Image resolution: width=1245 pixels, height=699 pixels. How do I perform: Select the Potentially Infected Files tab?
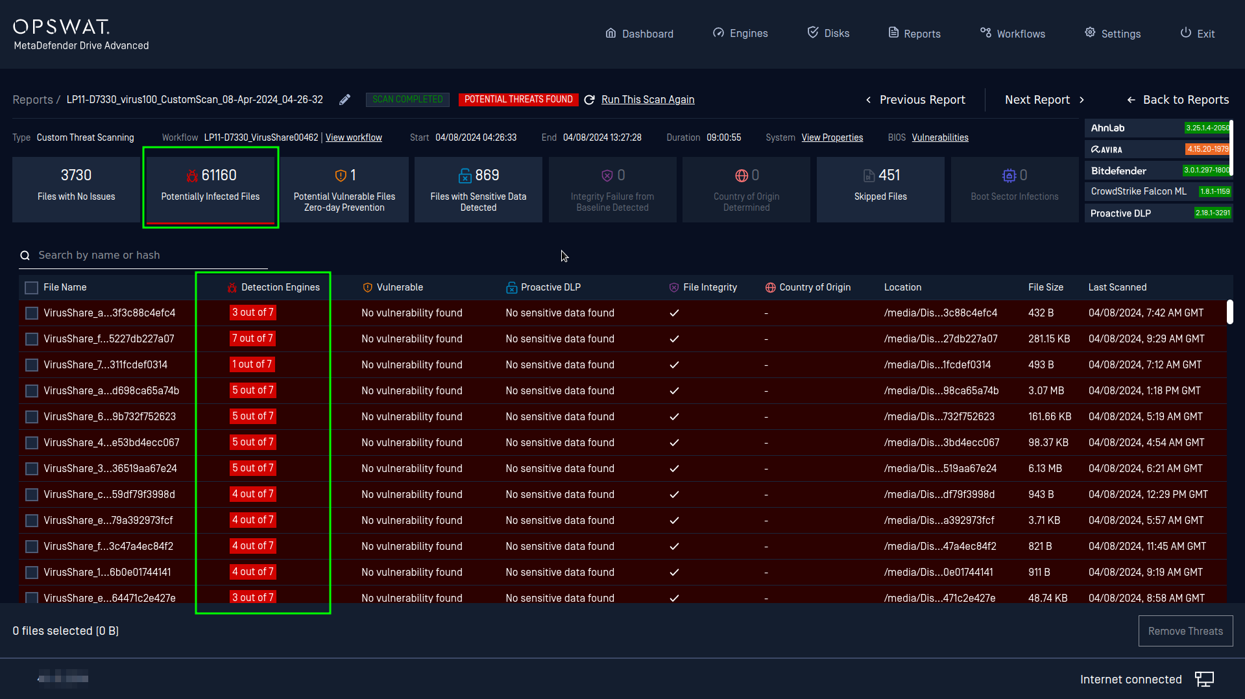[x=210, y=189]
